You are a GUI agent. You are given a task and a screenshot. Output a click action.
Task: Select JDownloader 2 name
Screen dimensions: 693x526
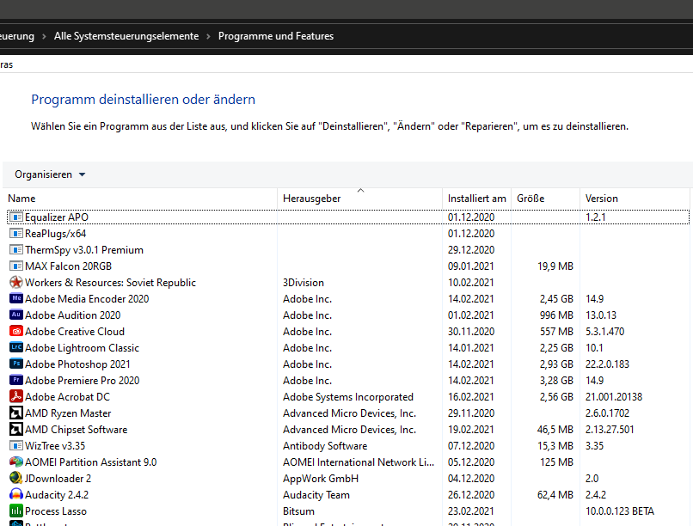[x=58, y=479]
